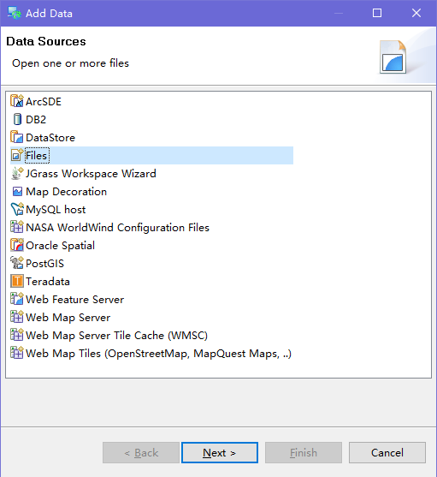Image resolution: width=437 pixels, height=477 pixels.
Task: Click the disabled Finish button
Action: (304, 453)
